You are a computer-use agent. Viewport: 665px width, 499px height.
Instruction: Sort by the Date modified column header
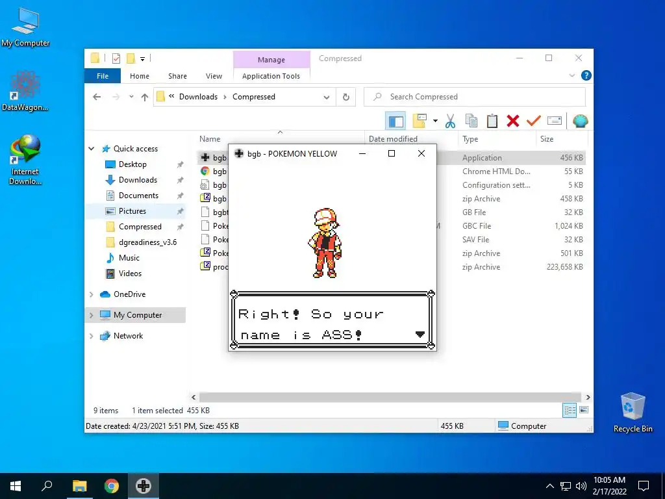click(x=393, y=139)
